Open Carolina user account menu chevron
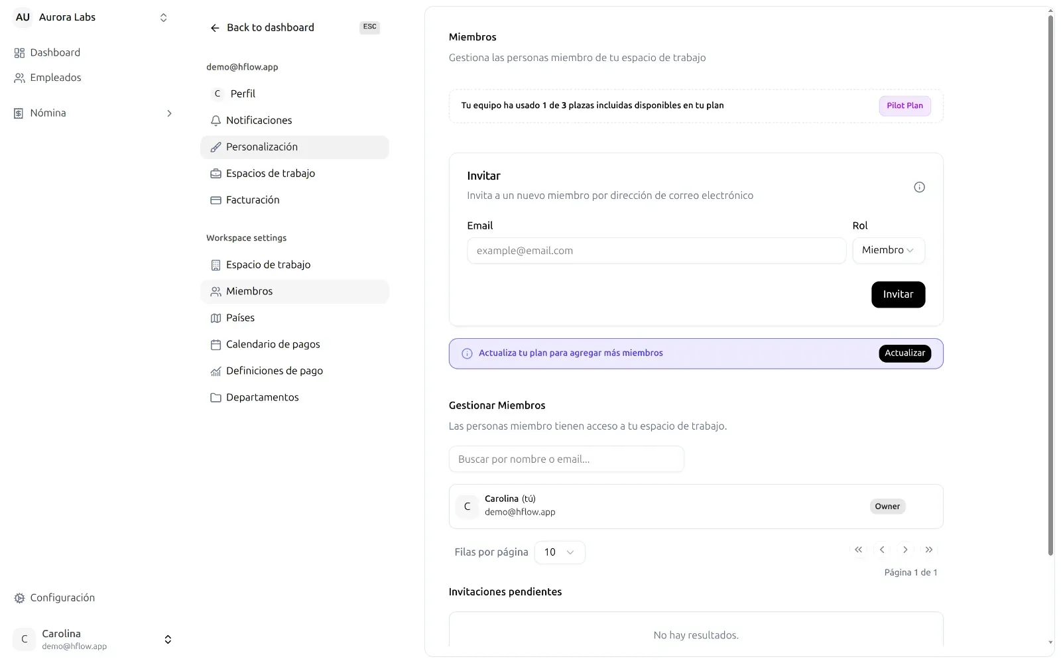The width and height of the screenshot is (1061, 663). click(x=168, y=640)
